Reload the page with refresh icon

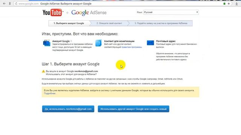point(16,3)
